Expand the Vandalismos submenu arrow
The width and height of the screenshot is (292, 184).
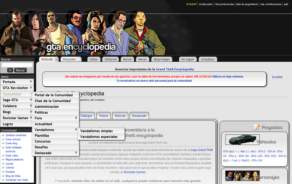76,130
